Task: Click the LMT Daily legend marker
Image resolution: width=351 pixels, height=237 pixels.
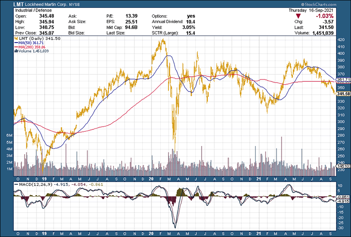Action: coord(17,39)
